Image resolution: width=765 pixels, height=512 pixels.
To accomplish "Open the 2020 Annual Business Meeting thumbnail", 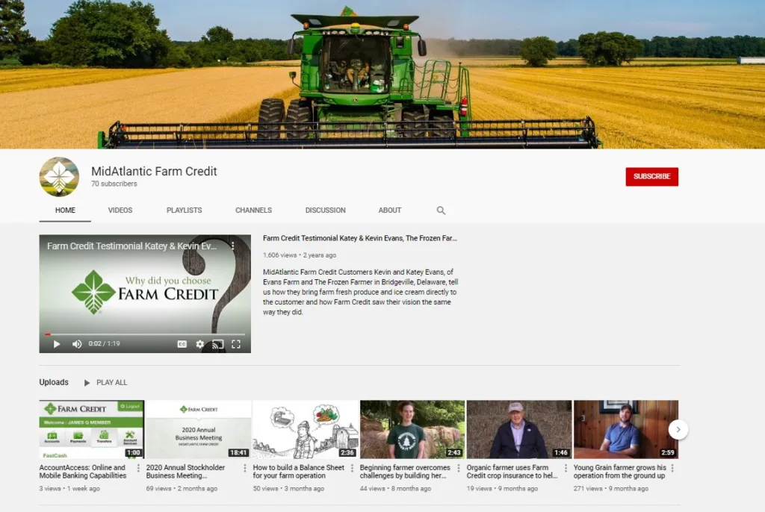I will 198,429.
